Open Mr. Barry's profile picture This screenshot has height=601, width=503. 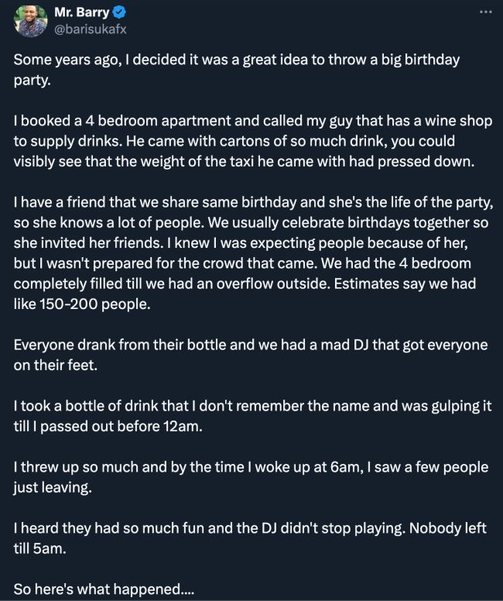(30, 20)
